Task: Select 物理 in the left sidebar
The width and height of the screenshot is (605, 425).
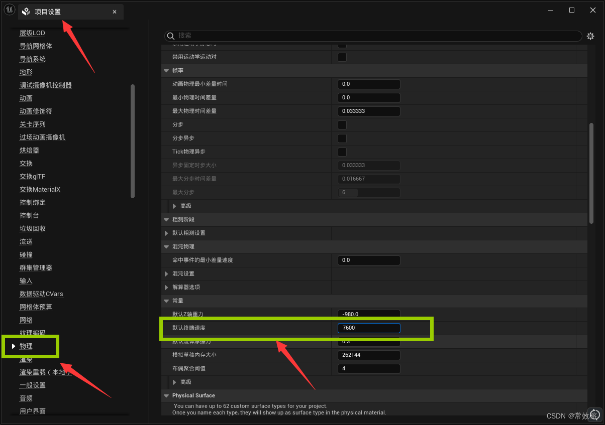Action: [26, 346]
